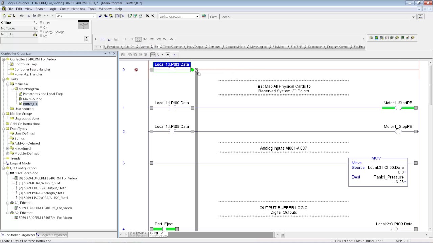
Task: Select the ONS one-shot instruction
Action: [x=158, y=39]
